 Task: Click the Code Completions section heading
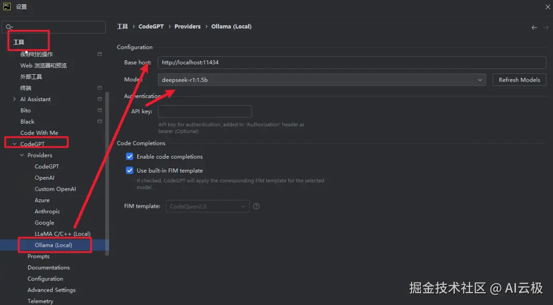tap(141, 143)
